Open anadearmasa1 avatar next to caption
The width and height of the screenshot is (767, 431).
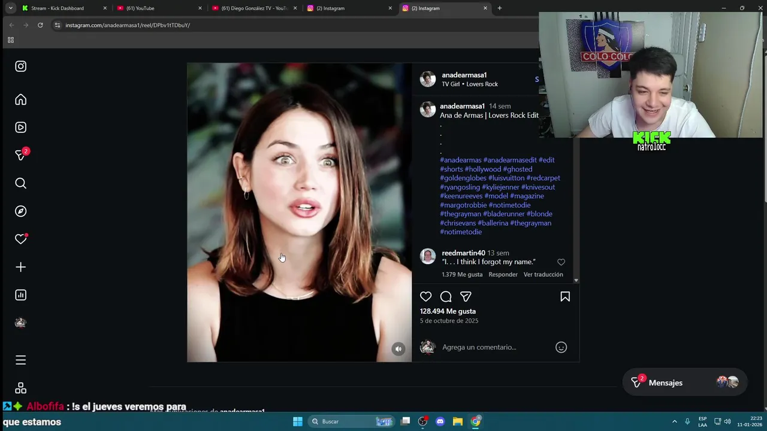point(427,110)
